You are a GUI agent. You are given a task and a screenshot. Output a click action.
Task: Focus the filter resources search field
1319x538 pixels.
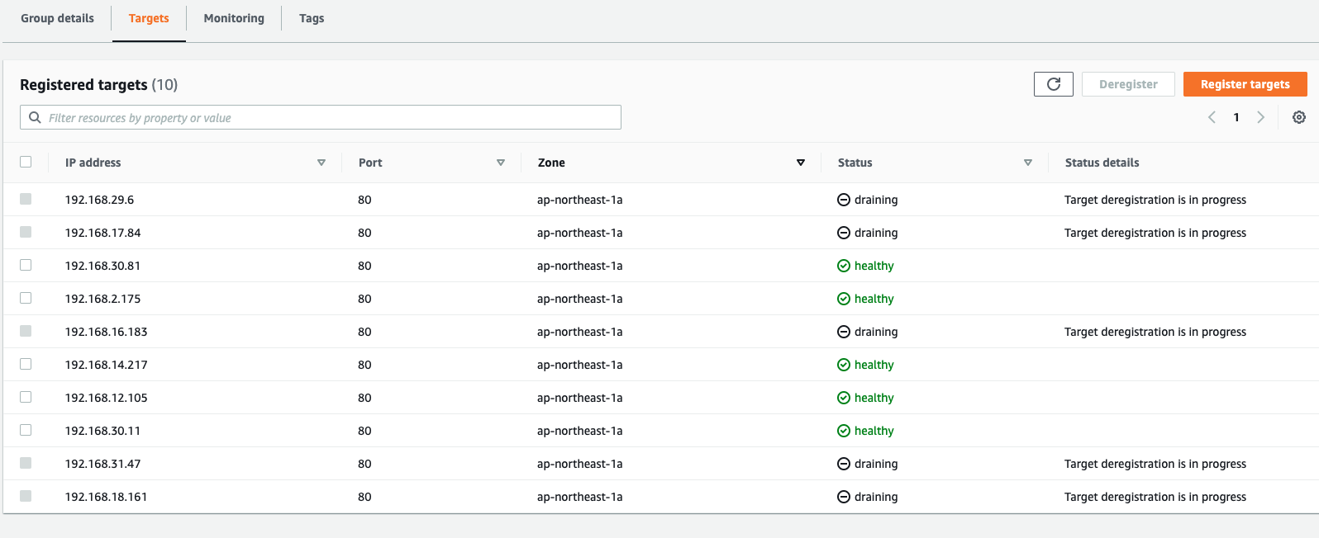(331, 117)
